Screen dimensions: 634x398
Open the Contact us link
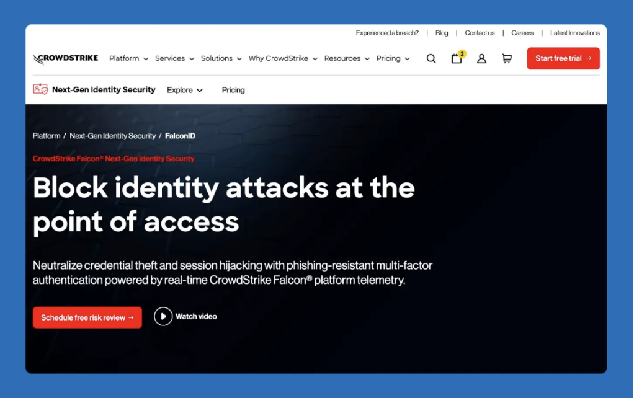[480, 33]
